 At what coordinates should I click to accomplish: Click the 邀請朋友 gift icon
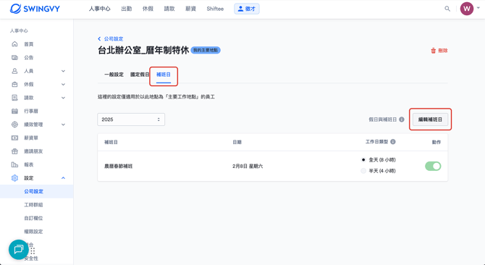pyautogui.click(x=14, y=151)
